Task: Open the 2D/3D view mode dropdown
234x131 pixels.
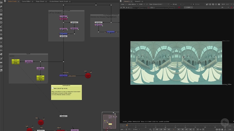Action: click(x=225, y=7)
